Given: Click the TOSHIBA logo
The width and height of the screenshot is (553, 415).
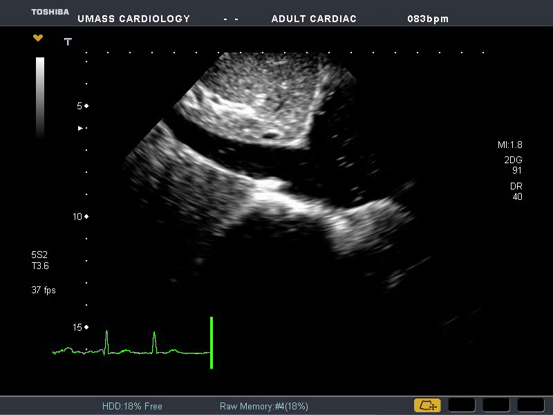Looking at the screenshot, I should [x=50, y=12].
